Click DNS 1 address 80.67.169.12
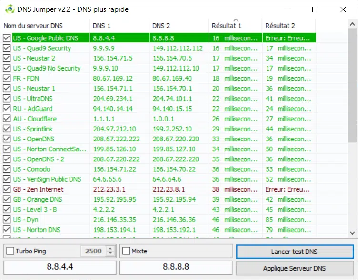This screenshot has width=358, height=280. [113, 78]
